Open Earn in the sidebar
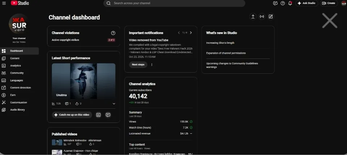This screenshot has width=347, height=155. pos(20,95)
